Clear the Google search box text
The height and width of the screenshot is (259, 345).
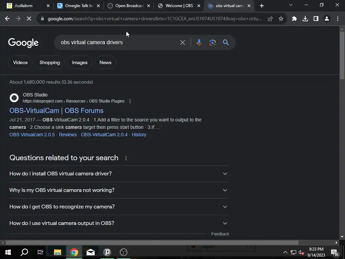pyautogui.click(x=182, y=42)
